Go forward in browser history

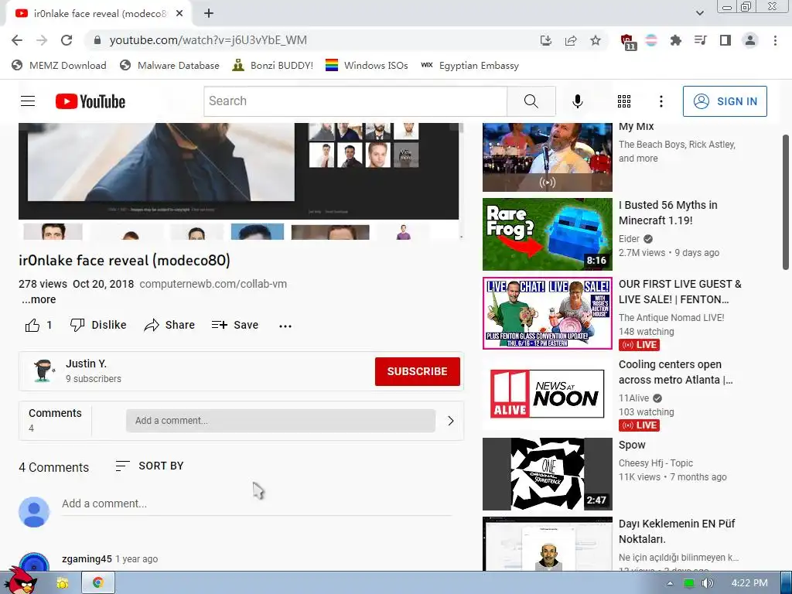click(x=42, y=40)
